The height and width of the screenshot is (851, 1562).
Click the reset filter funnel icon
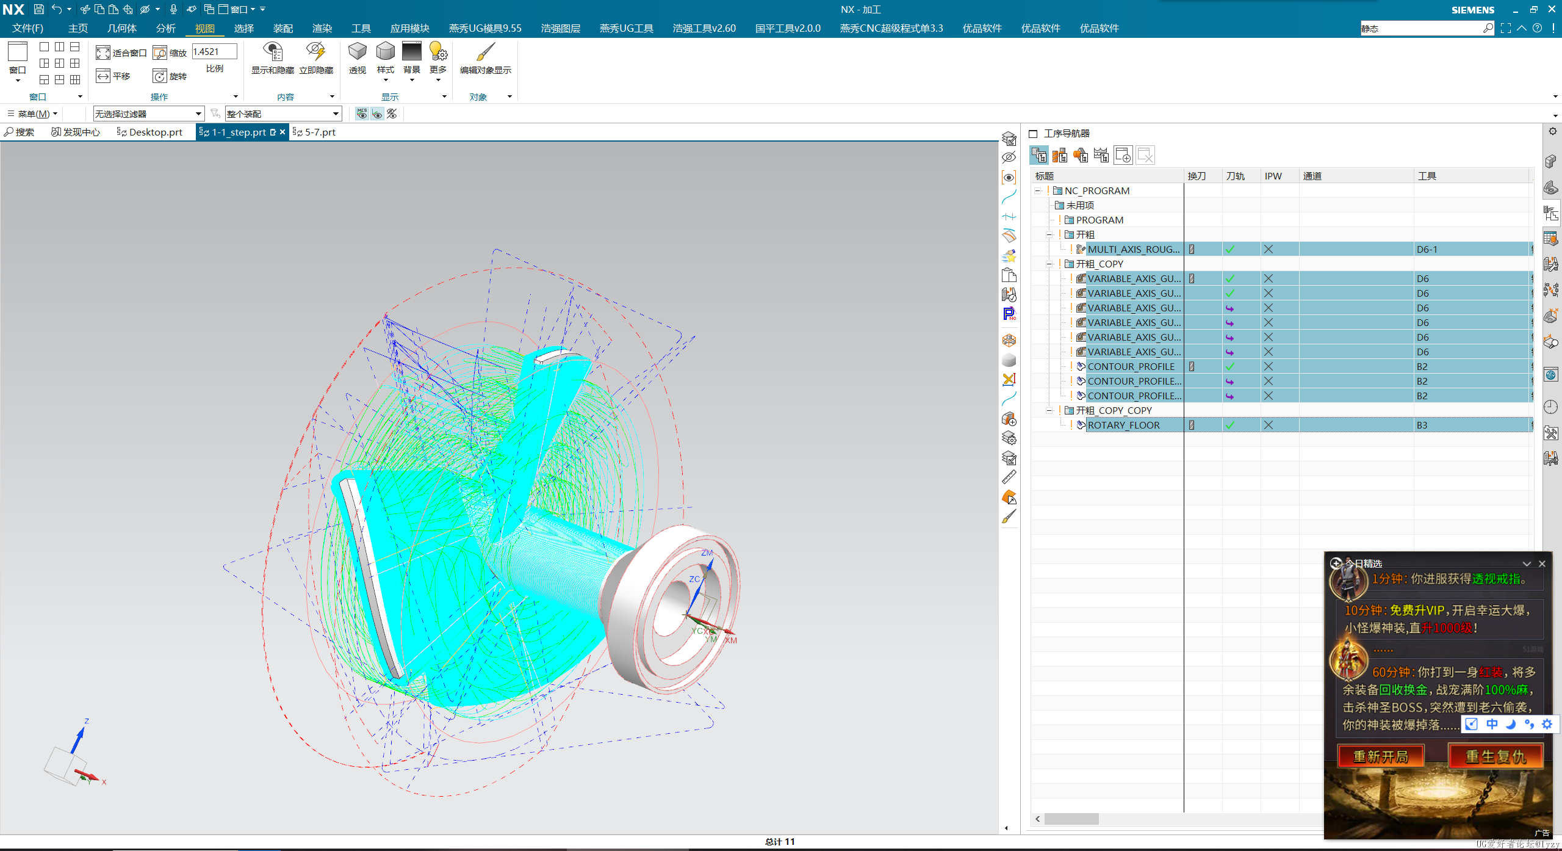click(215, 114)
